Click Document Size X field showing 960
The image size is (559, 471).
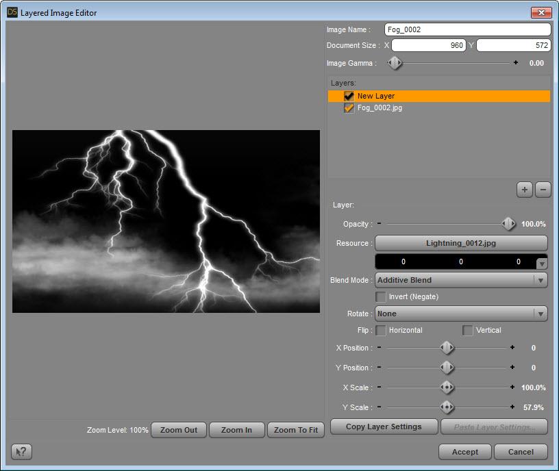click(429, 45)
